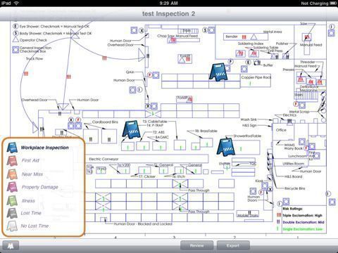338x253 pixels.
Task: Tap the checkbox next to Kiosk
Action: [x=265, y=186]
